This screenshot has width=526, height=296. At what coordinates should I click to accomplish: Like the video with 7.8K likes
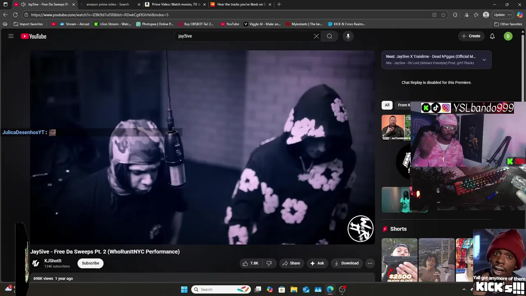point(250,263)
